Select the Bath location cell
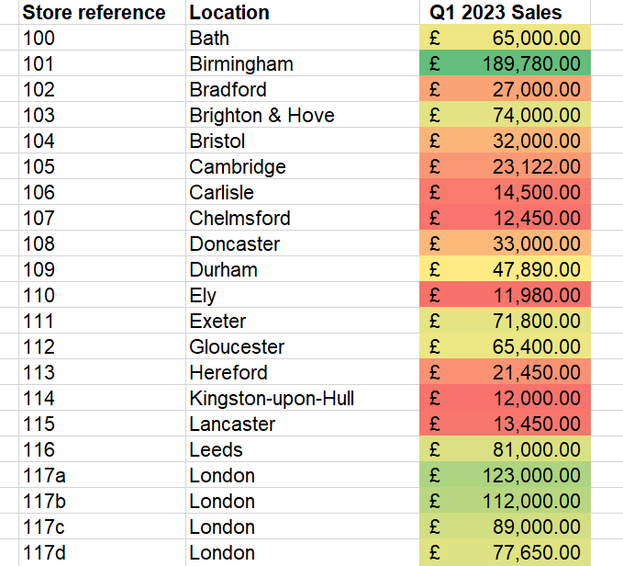The width and height of the screenshot is (623, 566). pos(209,39)
